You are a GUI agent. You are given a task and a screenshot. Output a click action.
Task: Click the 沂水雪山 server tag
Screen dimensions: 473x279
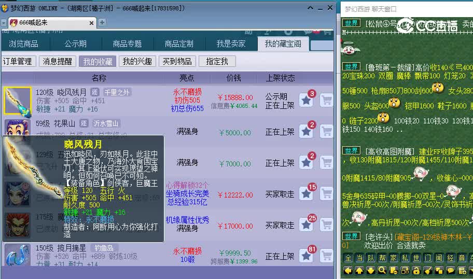click(106, 123)
